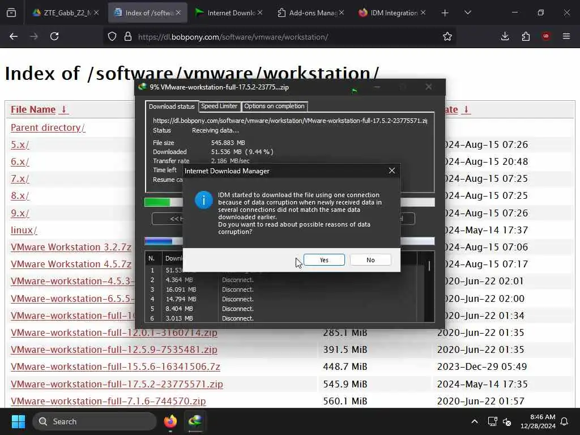Image resolution: width=580 pixels, height=435 pixels.
Task: Click Yes in the IDM dialog
Action: coord(324,259)
